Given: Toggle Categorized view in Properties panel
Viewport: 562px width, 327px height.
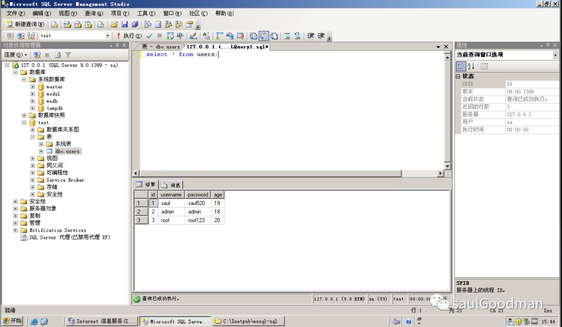Looking at the screenshot, I should [x=461, y=66].
